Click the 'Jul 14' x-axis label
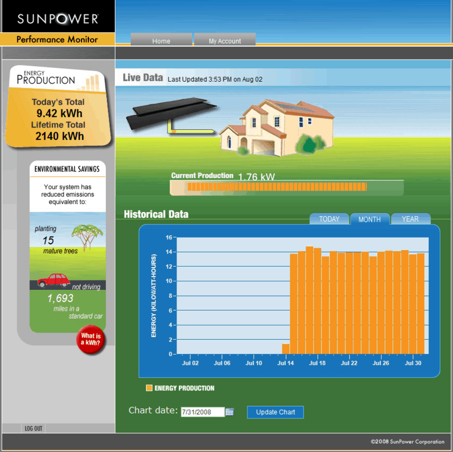Viewport: 453px width, 452px height. click(x=285, y=363)
